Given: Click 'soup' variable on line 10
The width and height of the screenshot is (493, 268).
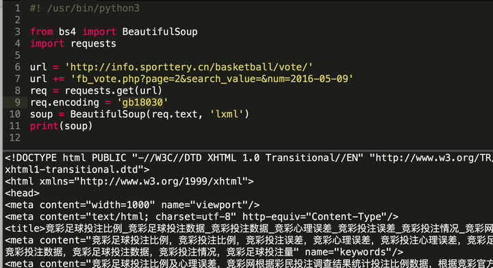Looking at the screenshot, I should 42,114.
